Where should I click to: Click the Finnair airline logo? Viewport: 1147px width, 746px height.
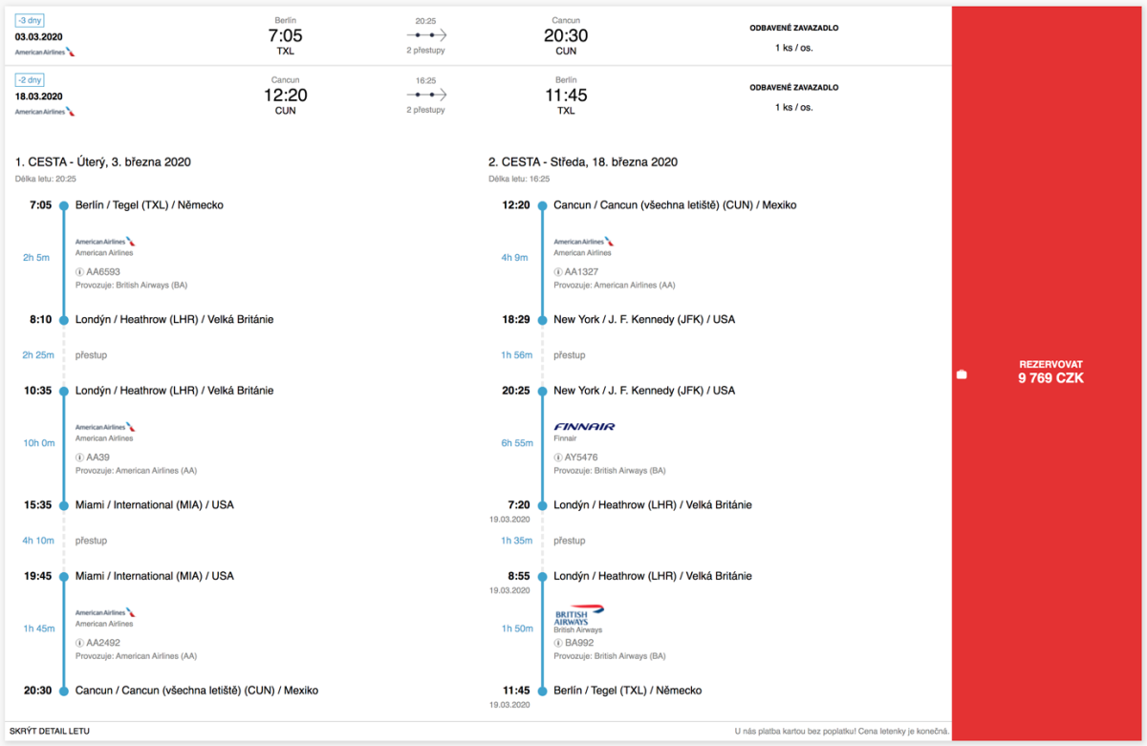coord(584,427)
